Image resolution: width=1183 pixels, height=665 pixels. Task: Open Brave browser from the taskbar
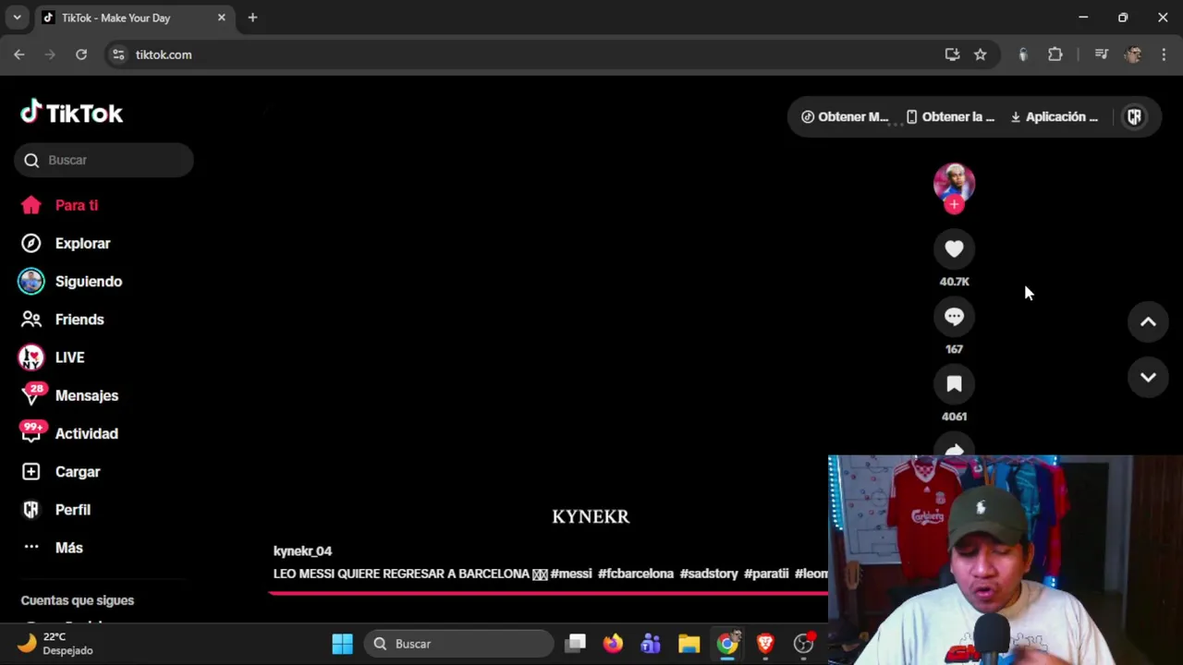click(x=765, y=644)
